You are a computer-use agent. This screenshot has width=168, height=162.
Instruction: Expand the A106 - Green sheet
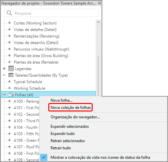pos(9,140)
